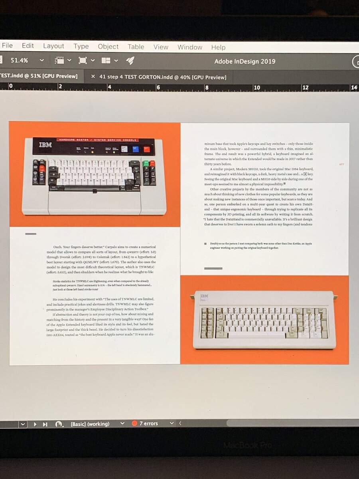Open the Type menu
This screenshot has height=479, width=359.
81,47
